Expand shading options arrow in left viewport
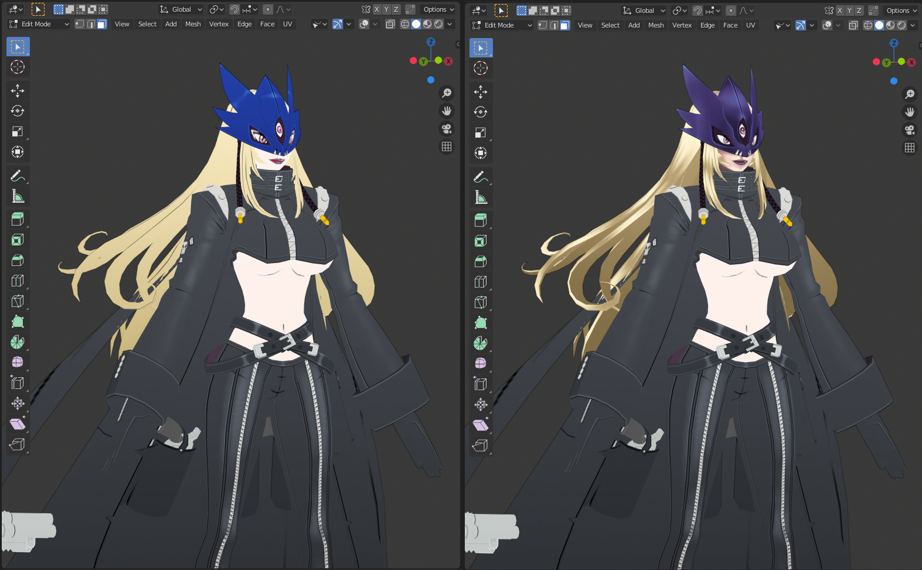Viewport: 922px width, 570px height. click(x=450, y=24)
